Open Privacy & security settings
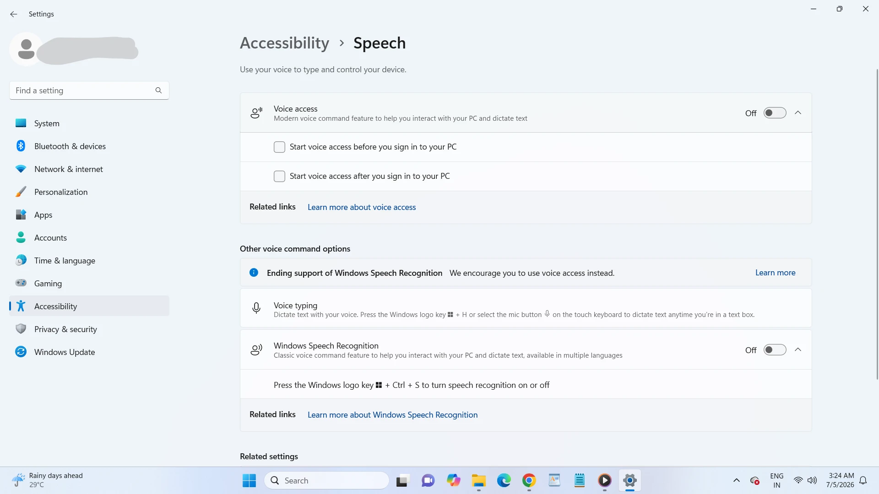Image resolution: width=879 pixels, height=494 pixels. 89,329
